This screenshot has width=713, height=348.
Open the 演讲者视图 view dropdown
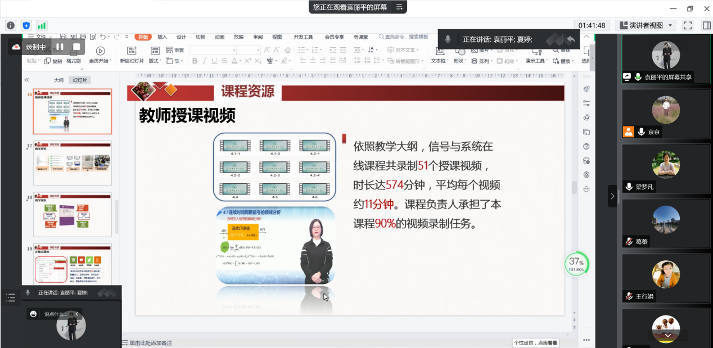(x=646, y=25)
